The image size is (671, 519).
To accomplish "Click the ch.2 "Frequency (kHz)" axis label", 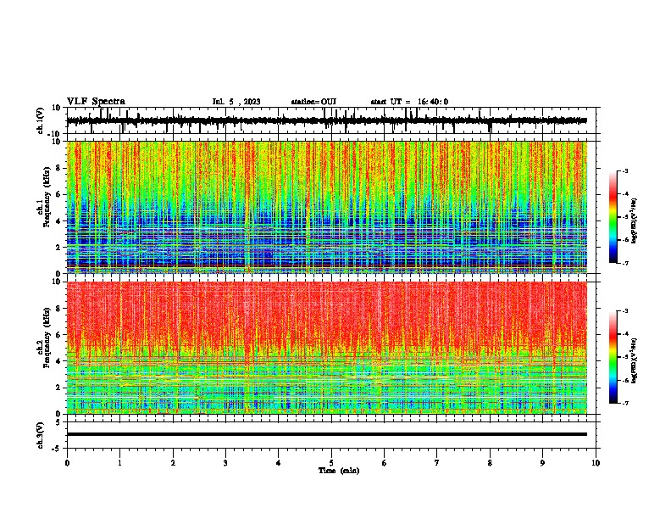I will 47,338.
